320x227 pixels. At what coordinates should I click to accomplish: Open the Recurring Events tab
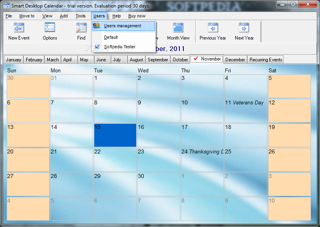pyautogui.click(x=265, y=60)
